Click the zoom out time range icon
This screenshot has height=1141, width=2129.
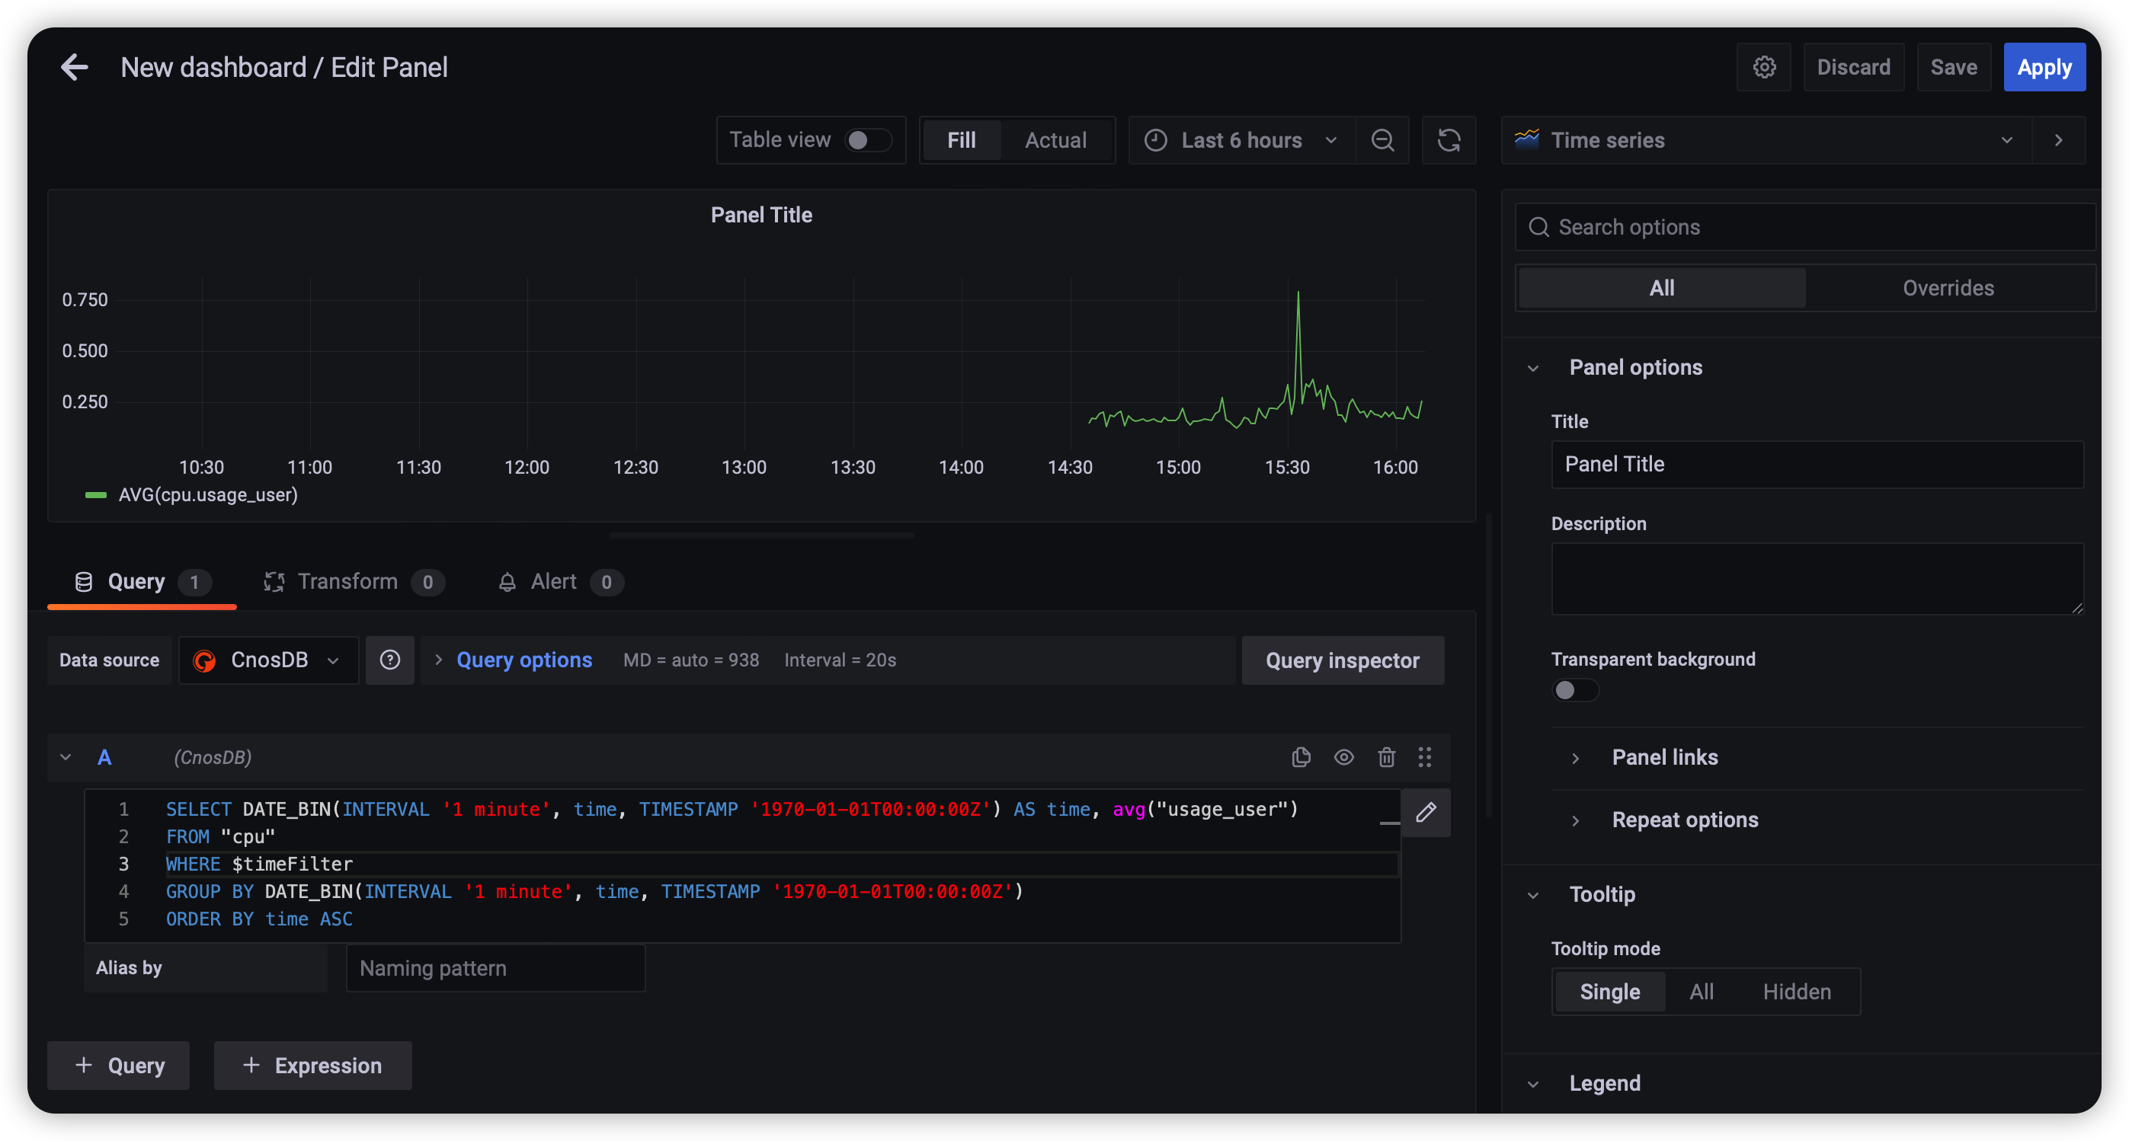tap(1383, 140)
